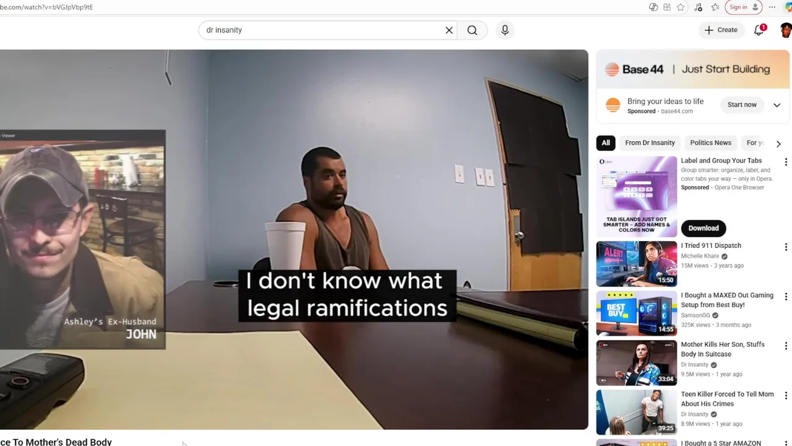Click the browser Sign in button

coord(743,7)
